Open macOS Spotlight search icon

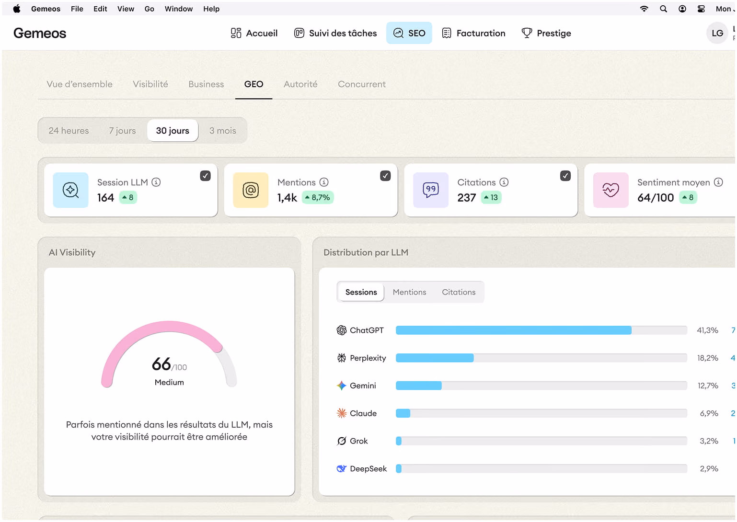663,9
